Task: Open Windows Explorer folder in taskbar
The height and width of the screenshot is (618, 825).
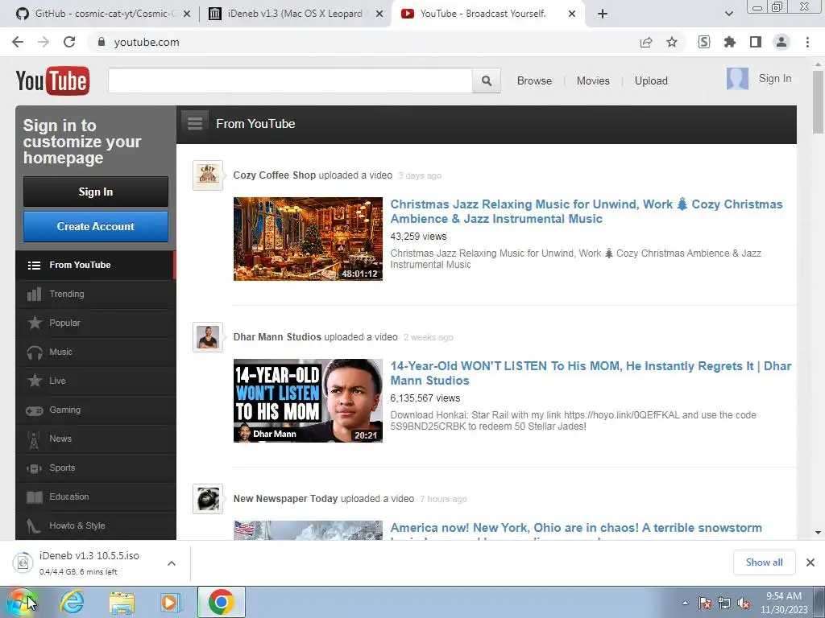Action: pos(122,603)
